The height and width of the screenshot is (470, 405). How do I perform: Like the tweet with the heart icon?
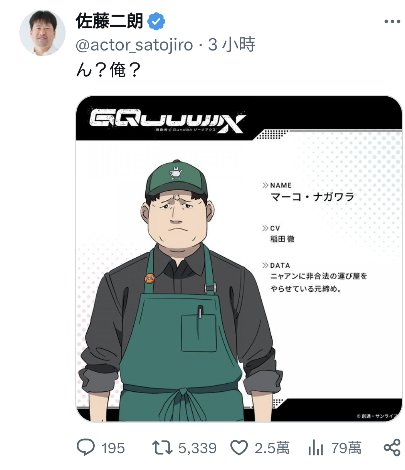click(239, 448)
